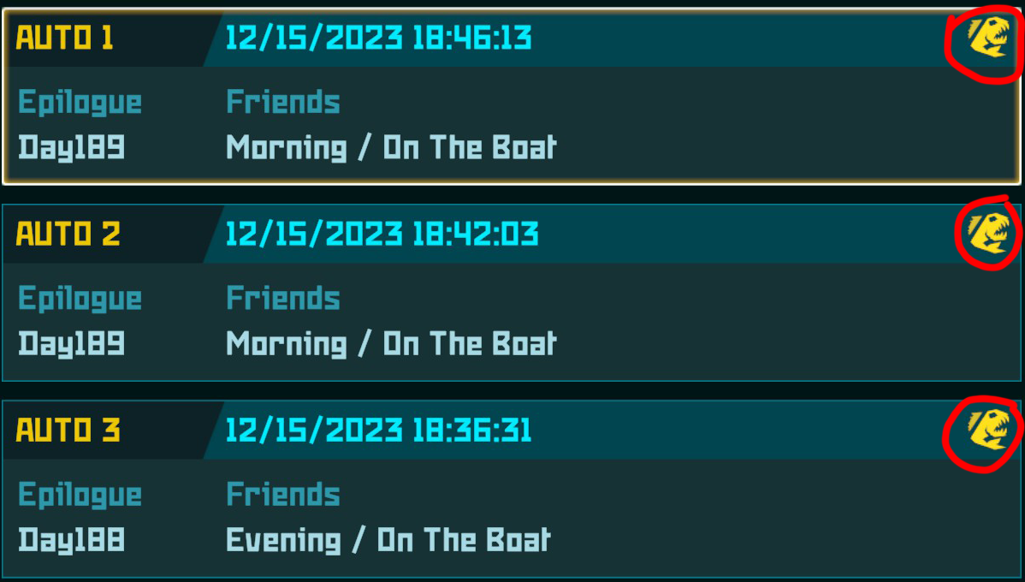1025x582 pixels.
Task: Click Morning / On The Boat in AUTO 1
Action: pos(391,148)
